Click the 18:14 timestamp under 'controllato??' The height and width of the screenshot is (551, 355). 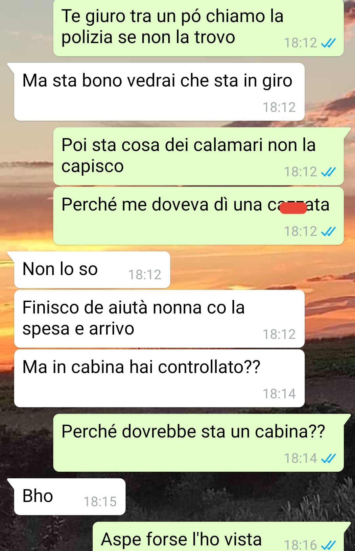tap(279, 394)
